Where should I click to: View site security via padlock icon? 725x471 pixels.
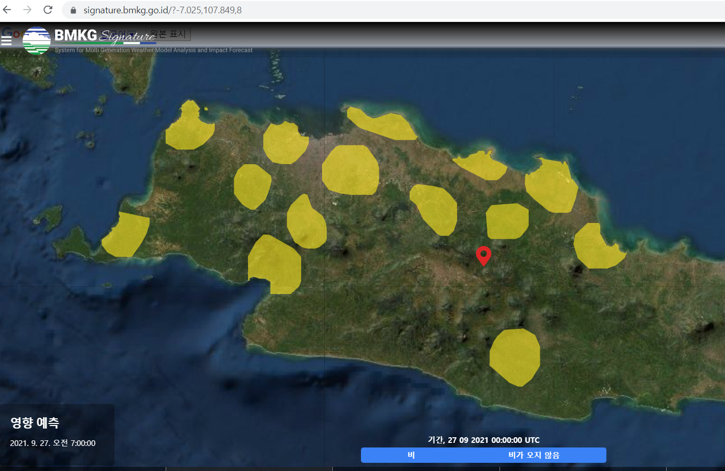73,10
